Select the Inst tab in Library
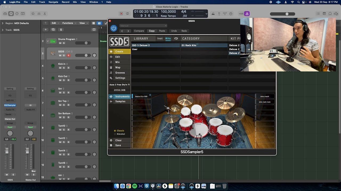The image size is (341, 191). click(160, 38)
